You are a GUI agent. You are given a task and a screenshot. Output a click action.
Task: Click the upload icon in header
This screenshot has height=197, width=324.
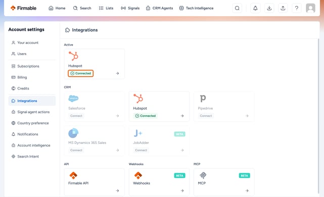pos(283,8)
